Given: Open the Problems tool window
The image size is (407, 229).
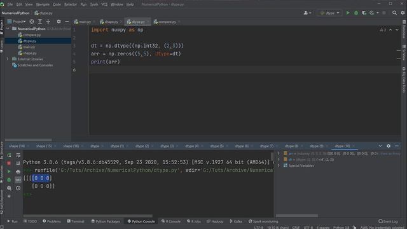Looking at the screenshot, I should tap(52, 221).
